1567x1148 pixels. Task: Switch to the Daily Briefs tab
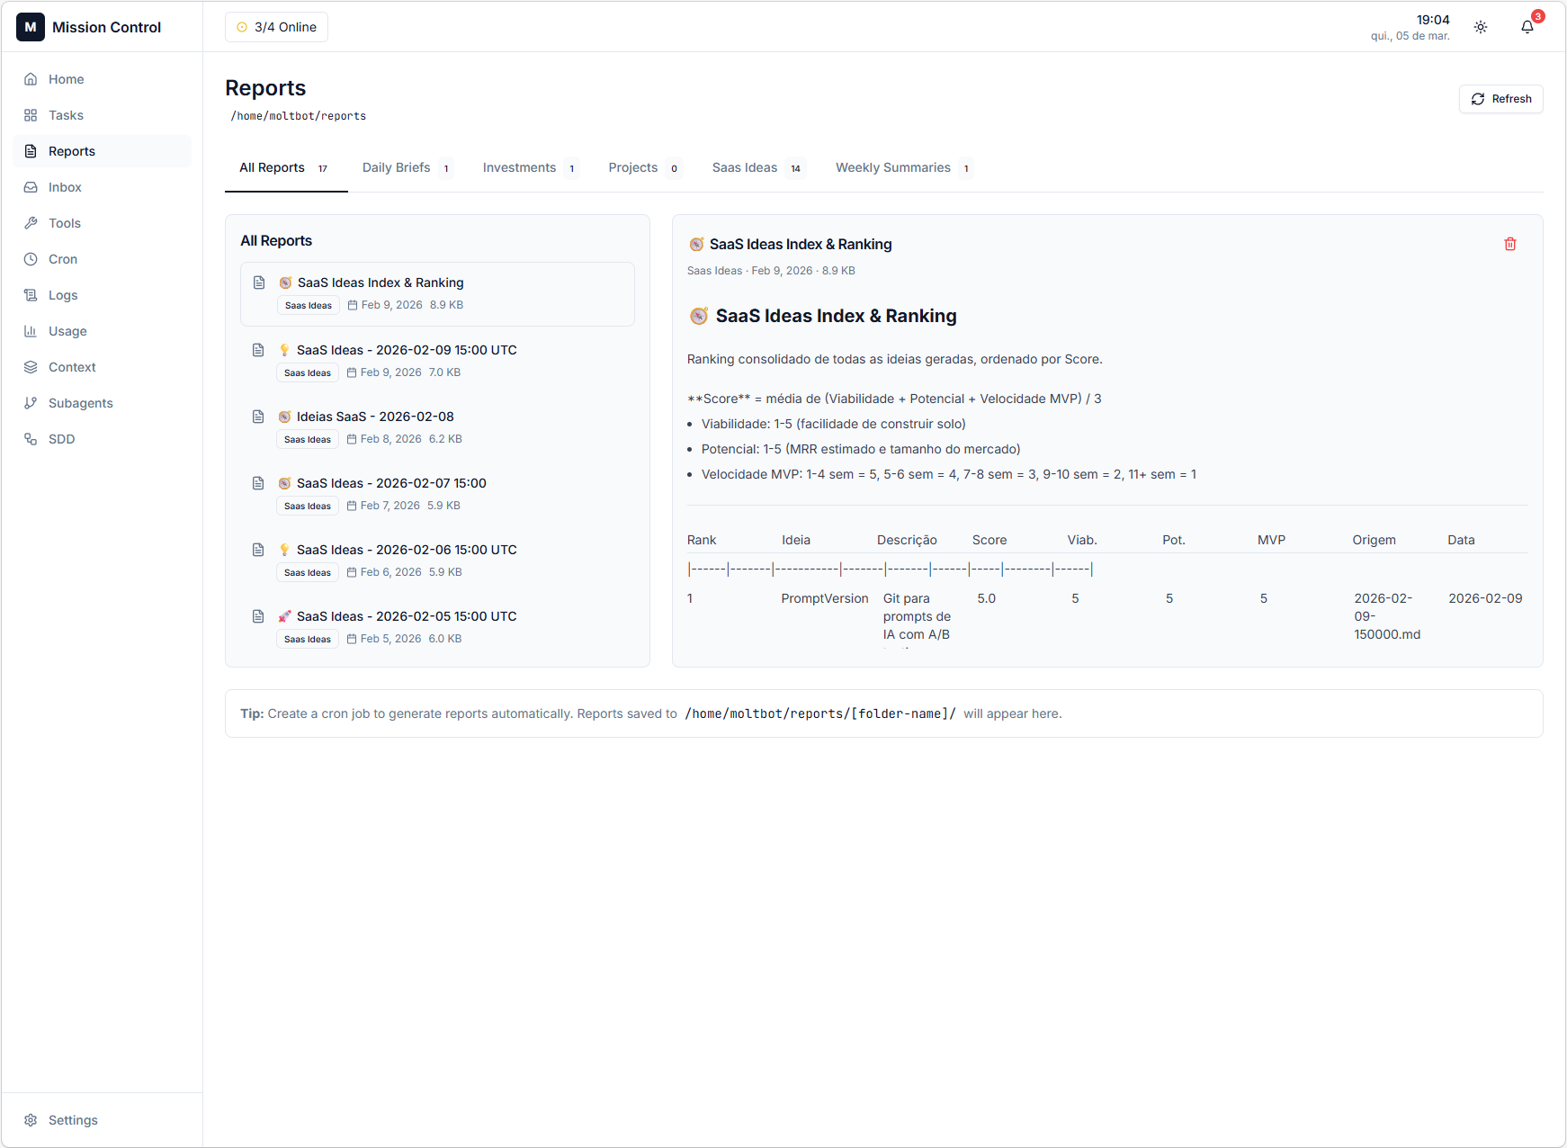click(x=396, y=167)
